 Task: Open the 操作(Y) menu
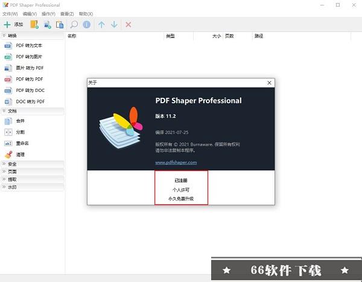[x=48, y=14]
